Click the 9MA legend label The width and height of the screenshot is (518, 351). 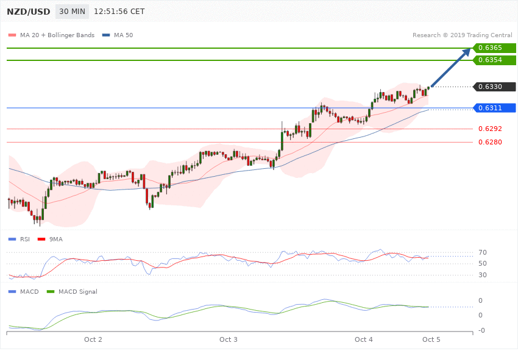point(56,239)
